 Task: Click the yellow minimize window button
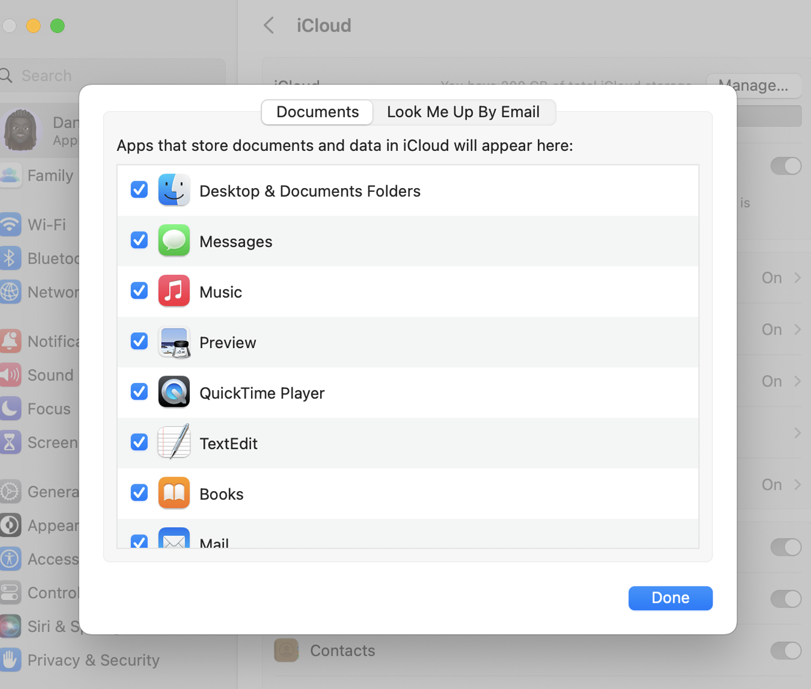[33, 26]
